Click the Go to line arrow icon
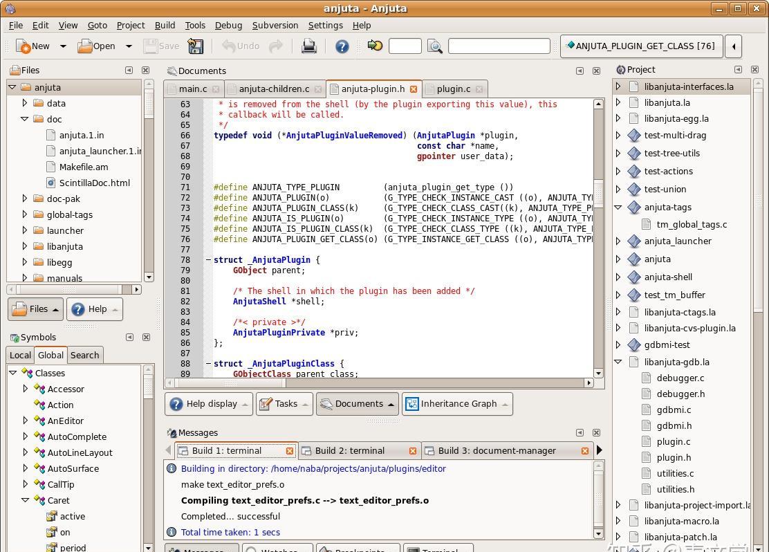Viewport: 769px width, 552px height. click(376, 46)
